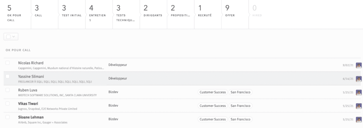Click the San Francisco tag for Ruben Luva
The image size is (363, 128).
(241, 92)
